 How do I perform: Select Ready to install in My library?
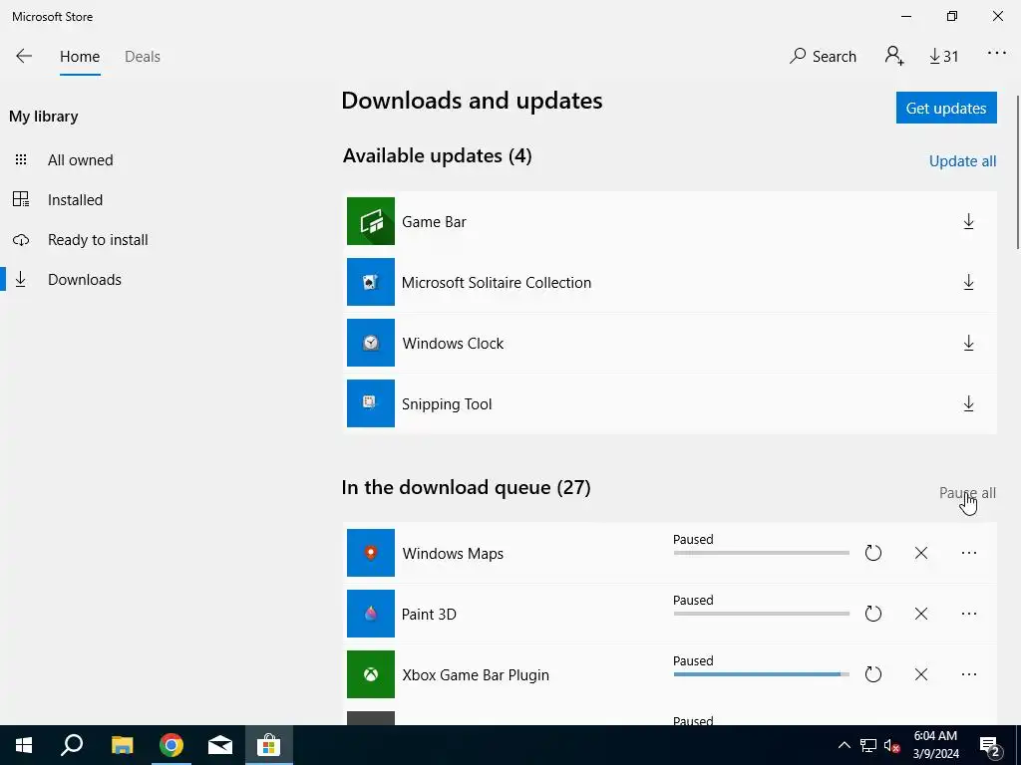coord(98,239)
